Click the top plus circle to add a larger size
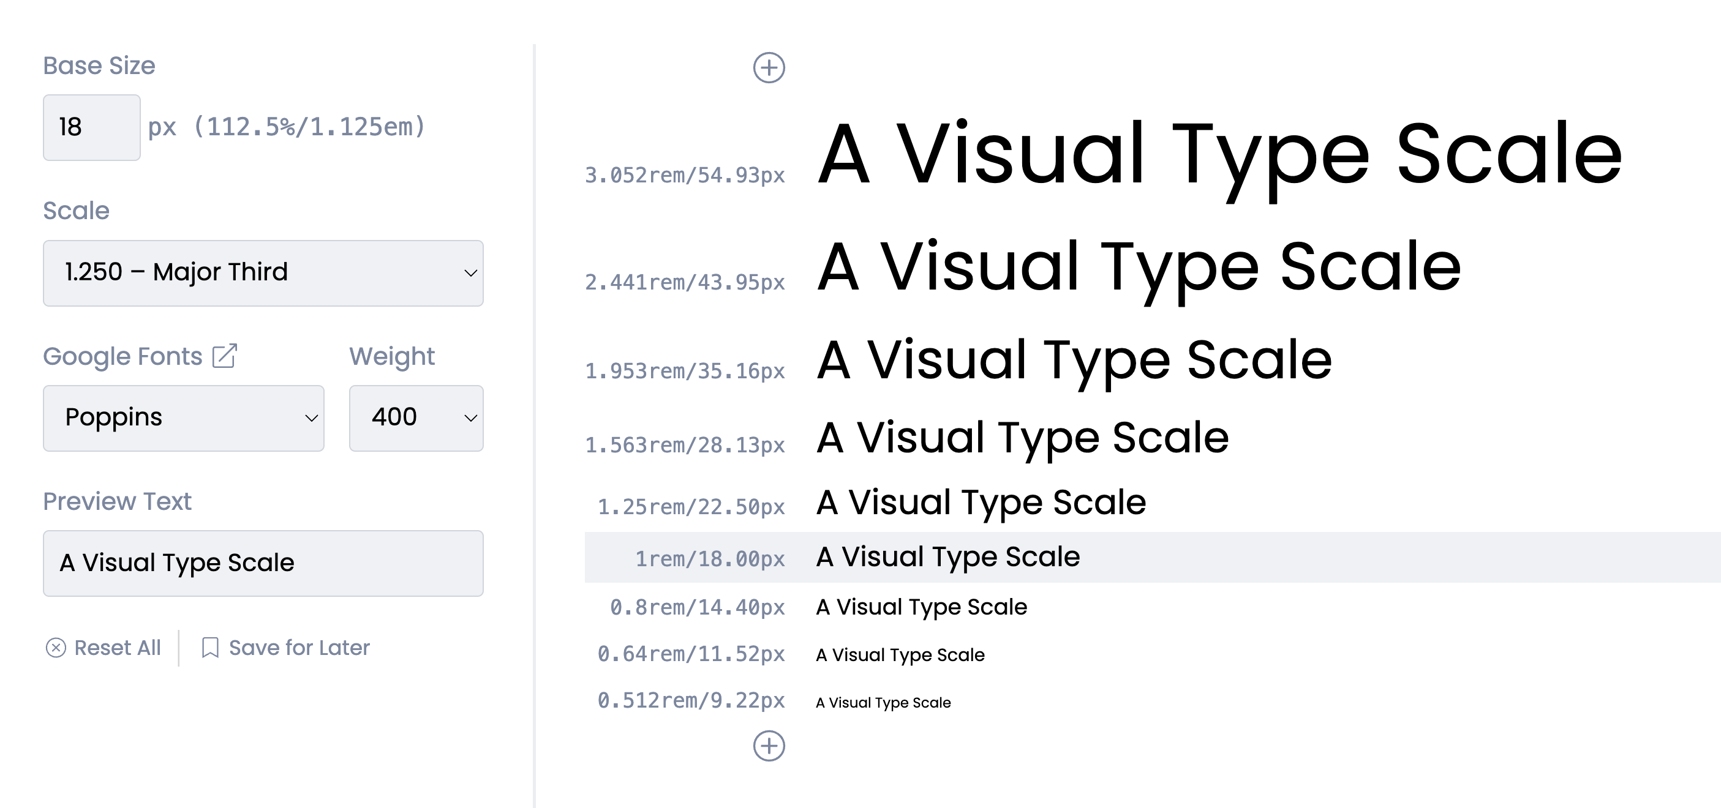Screen dimensions: 1721x808 (768, 67)
